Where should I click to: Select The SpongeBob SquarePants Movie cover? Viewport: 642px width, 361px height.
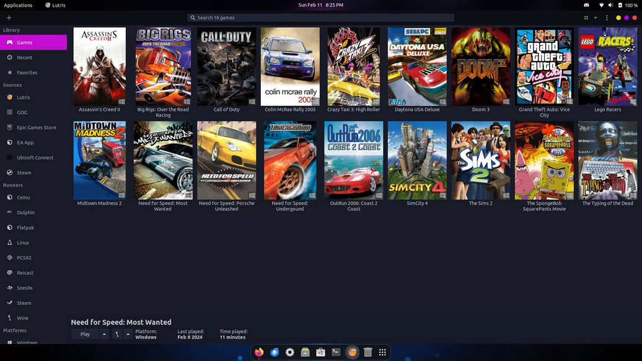tap(544, 160)
